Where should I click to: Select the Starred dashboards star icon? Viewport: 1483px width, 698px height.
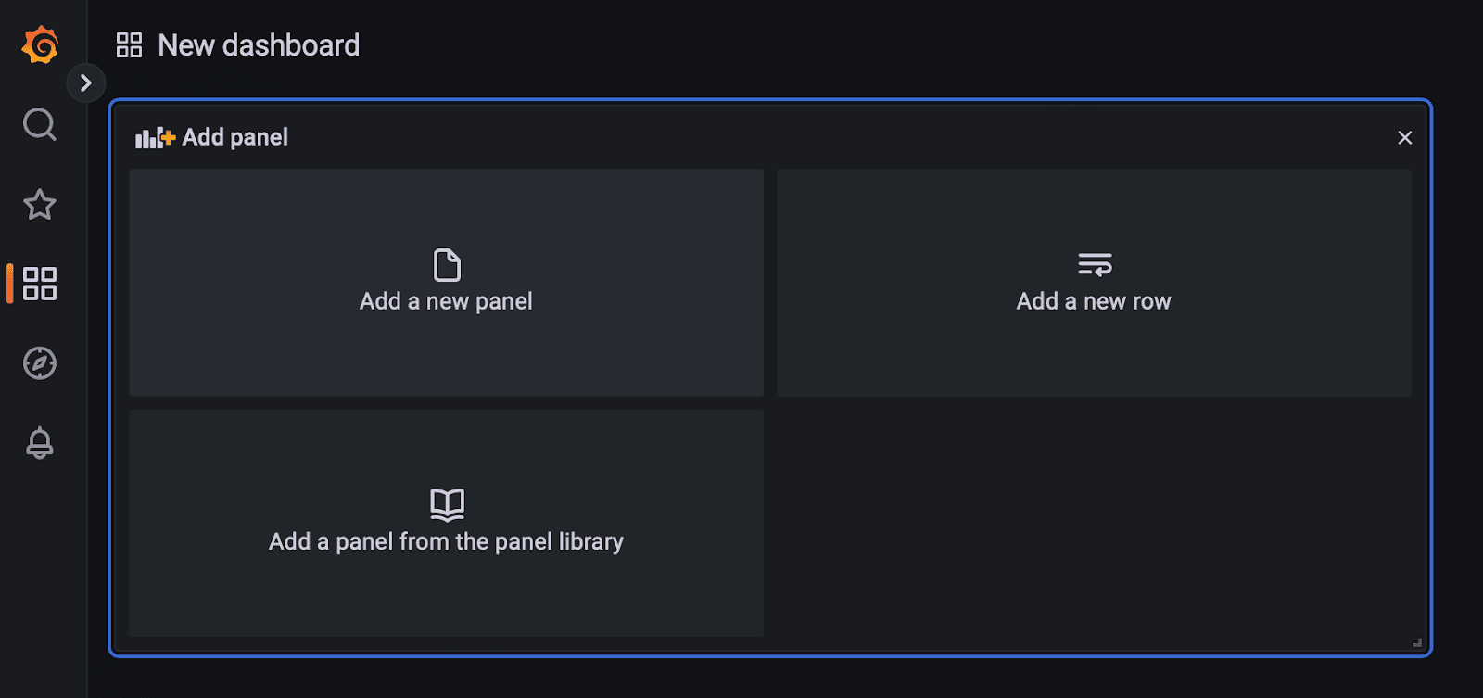pyautogui.click(x=39, y=205)
